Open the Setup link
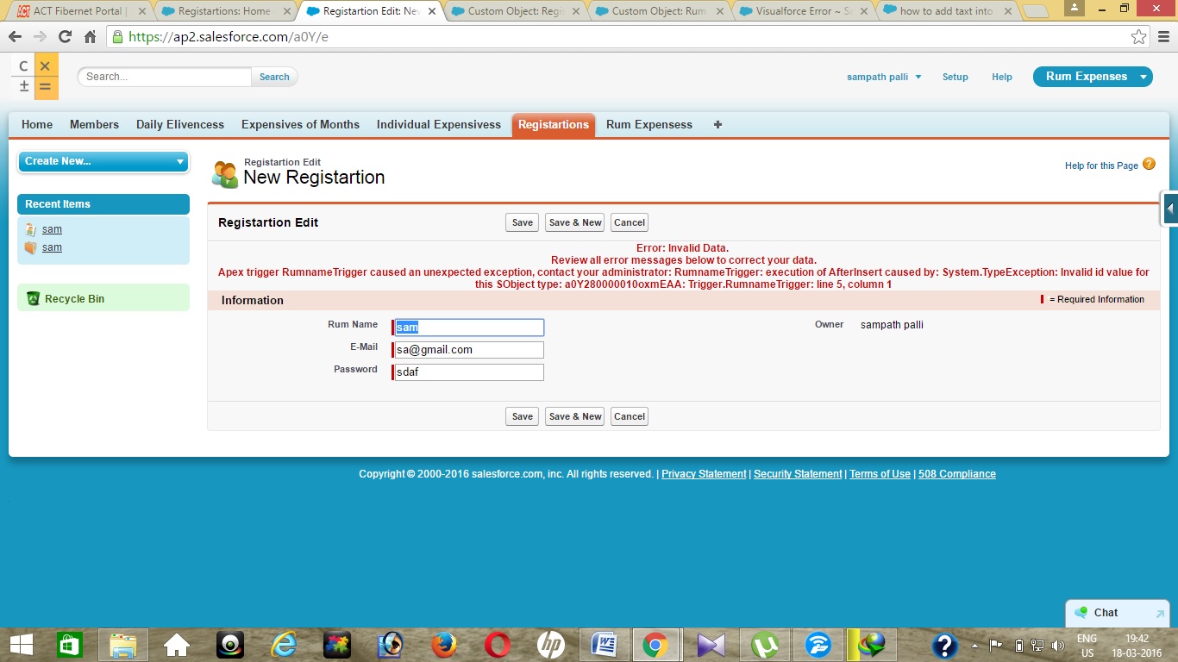The width and height of the screenshot is (1178, 662). tap(956, 77)
